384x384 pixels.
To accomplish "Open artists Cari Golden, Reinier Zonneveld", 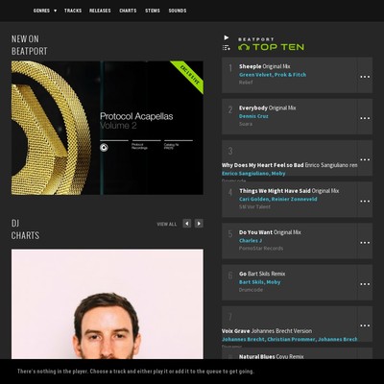I will [278, 199].
